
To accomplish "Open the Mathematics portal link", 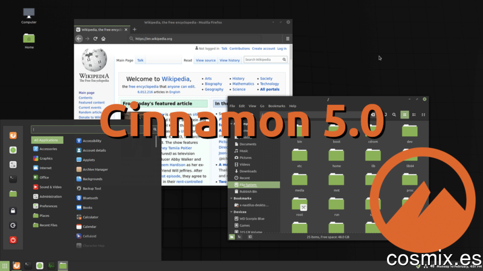I will [243, 84].
